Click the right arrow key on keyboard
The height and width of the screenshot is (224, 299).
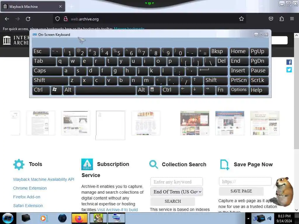pos(209,90)
